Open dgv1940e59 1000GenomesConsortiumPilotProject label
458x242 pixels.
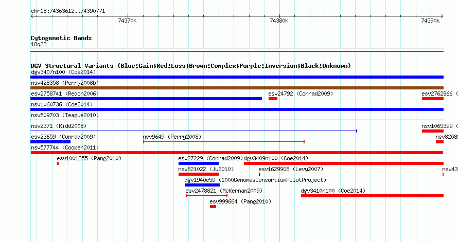(255, 180)
